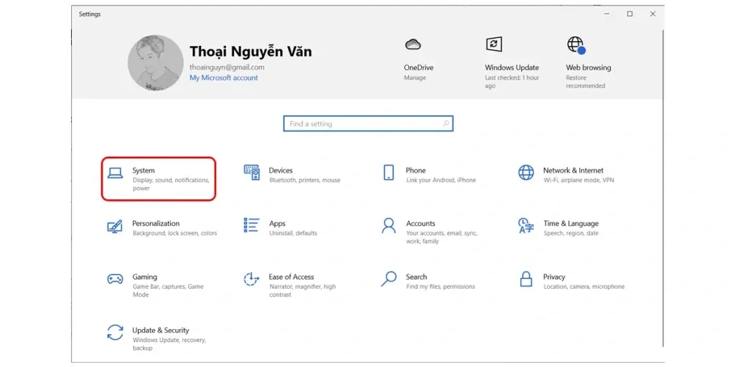This screenshot has height=367, width=735.
Task: Open the Ease of Access icon
Action: point(252,279)
